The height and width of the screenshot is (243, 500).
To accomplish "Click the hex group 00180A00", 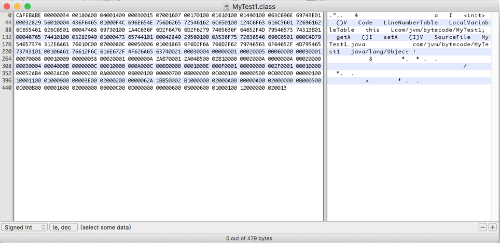I will click(85, 16).
